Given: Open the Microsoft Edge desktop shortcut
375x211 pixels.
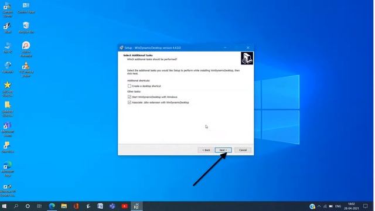Looking at the screenshot, I should tap(8, 169).
